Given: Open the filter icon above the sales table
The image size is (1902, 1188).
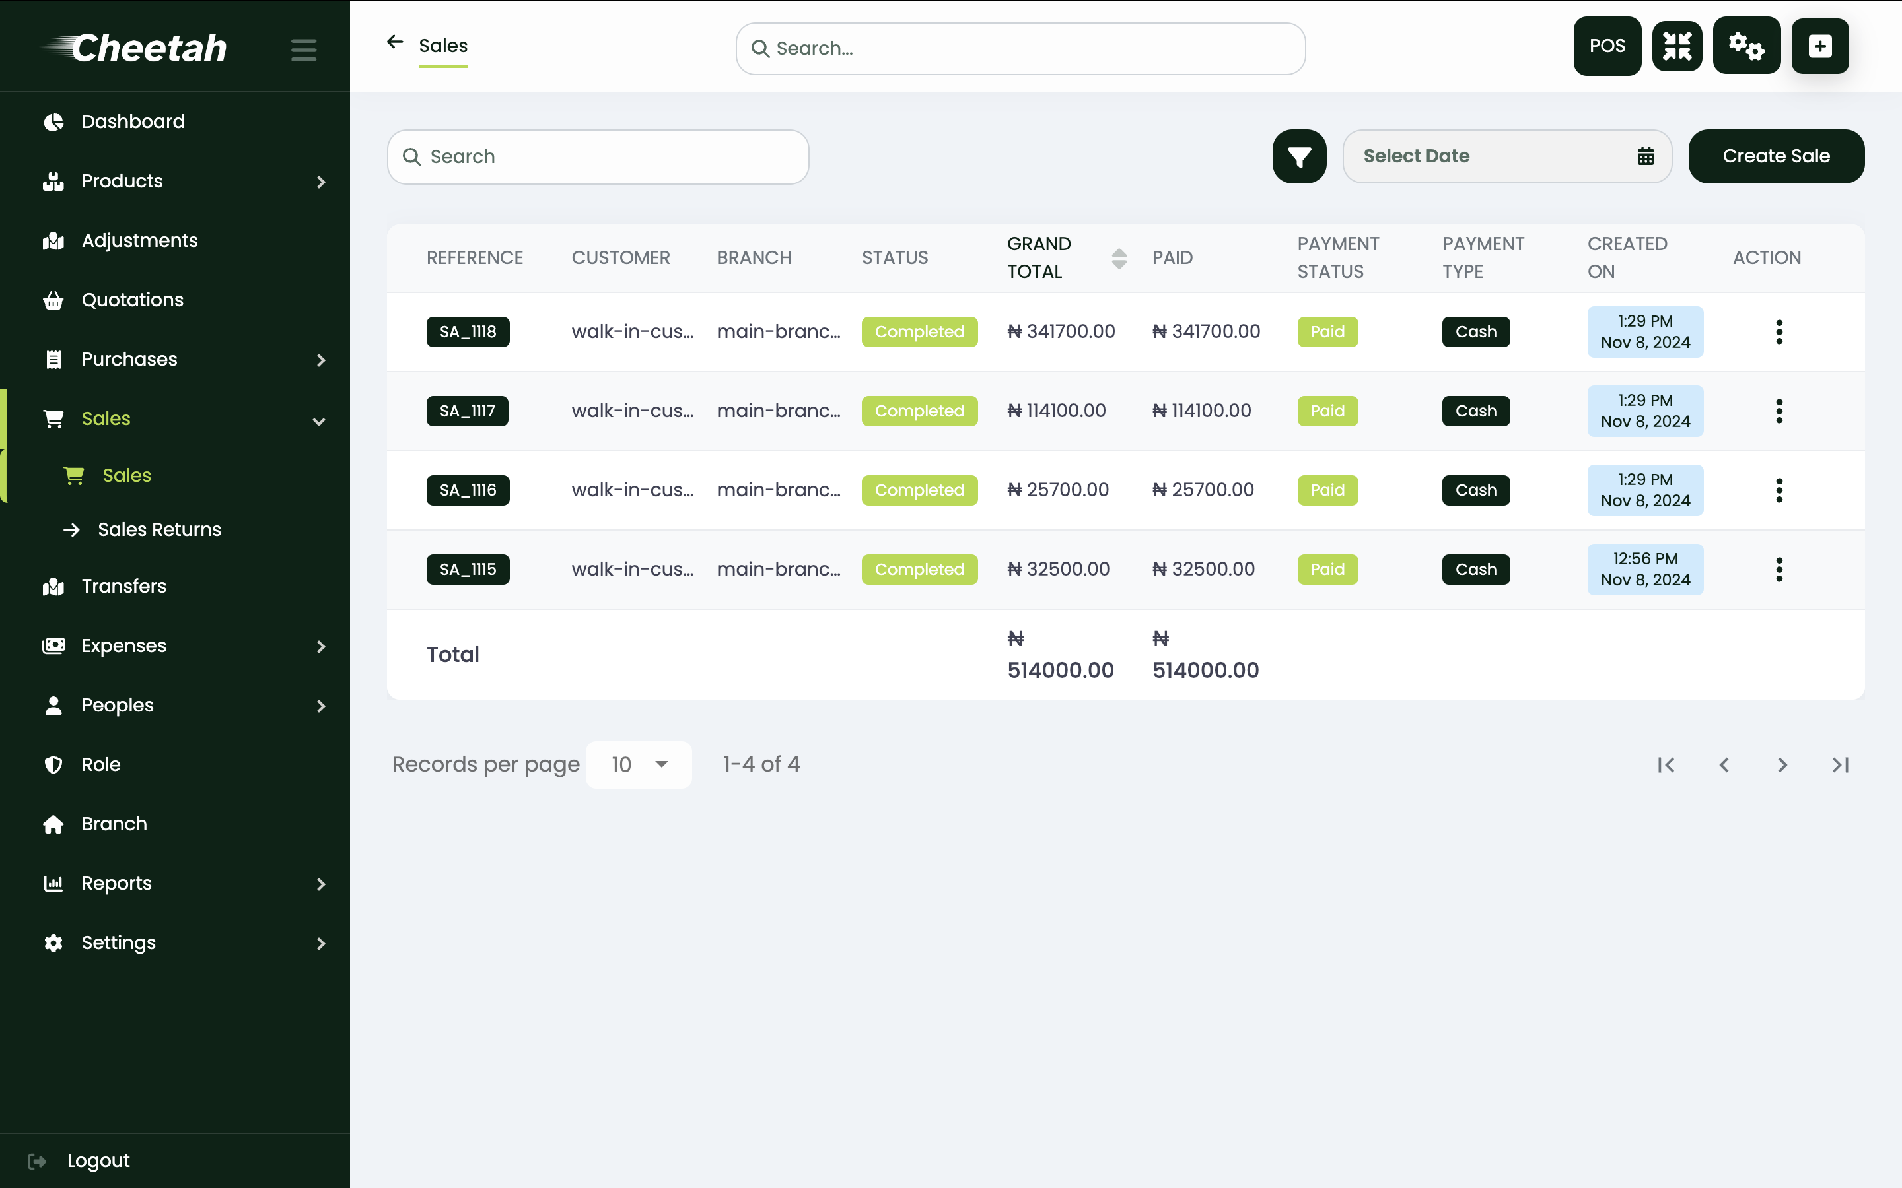Looking at the screenshot, I should coord(1299,156).
